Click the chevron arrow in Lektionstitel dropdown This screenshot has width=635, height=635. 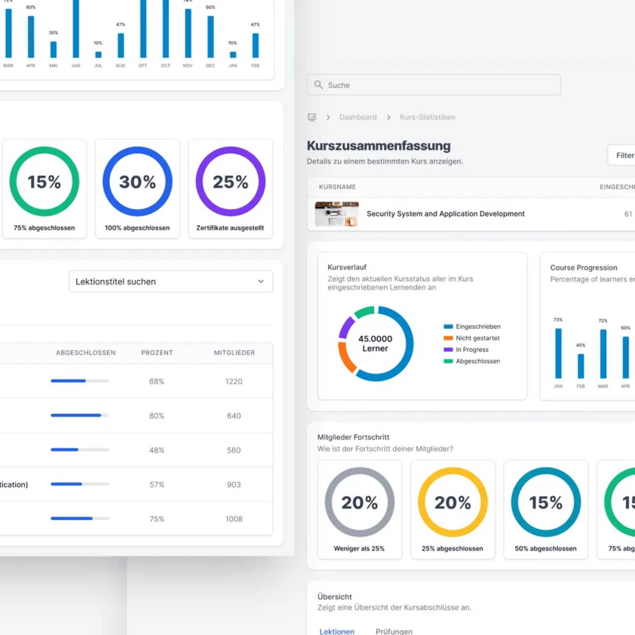click(261, 282)
